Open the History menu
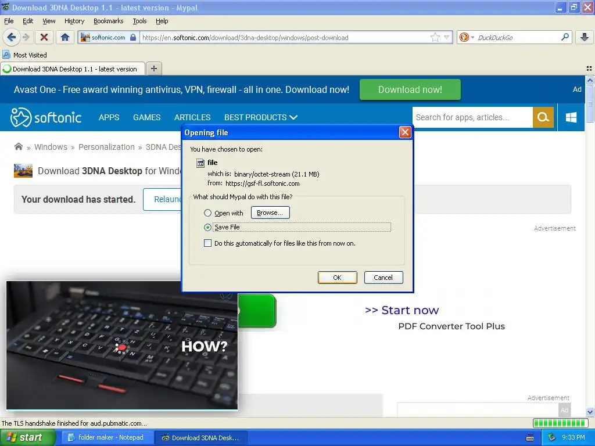Viewport: 595px width, 446px height. (74, 21)
